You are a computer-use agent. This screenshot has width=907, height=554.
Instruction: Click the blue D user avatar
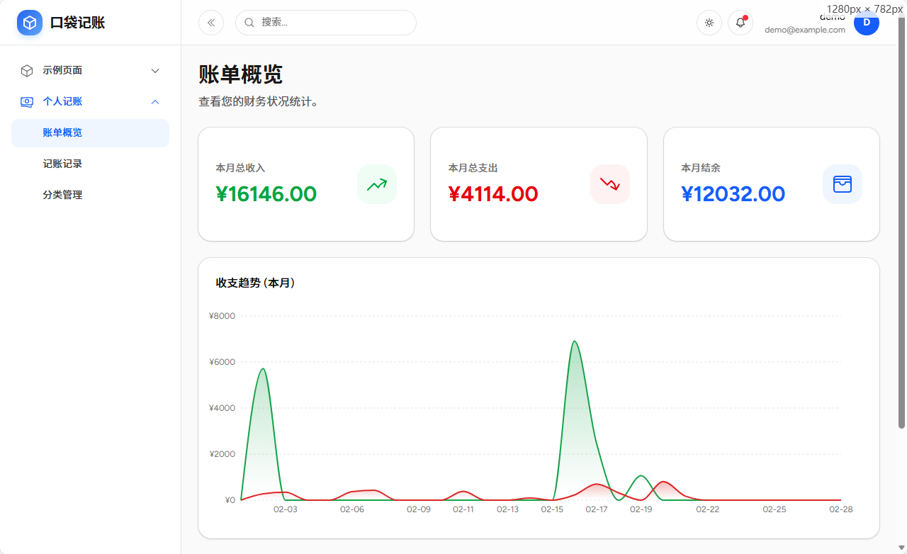[x=867, y=23]
